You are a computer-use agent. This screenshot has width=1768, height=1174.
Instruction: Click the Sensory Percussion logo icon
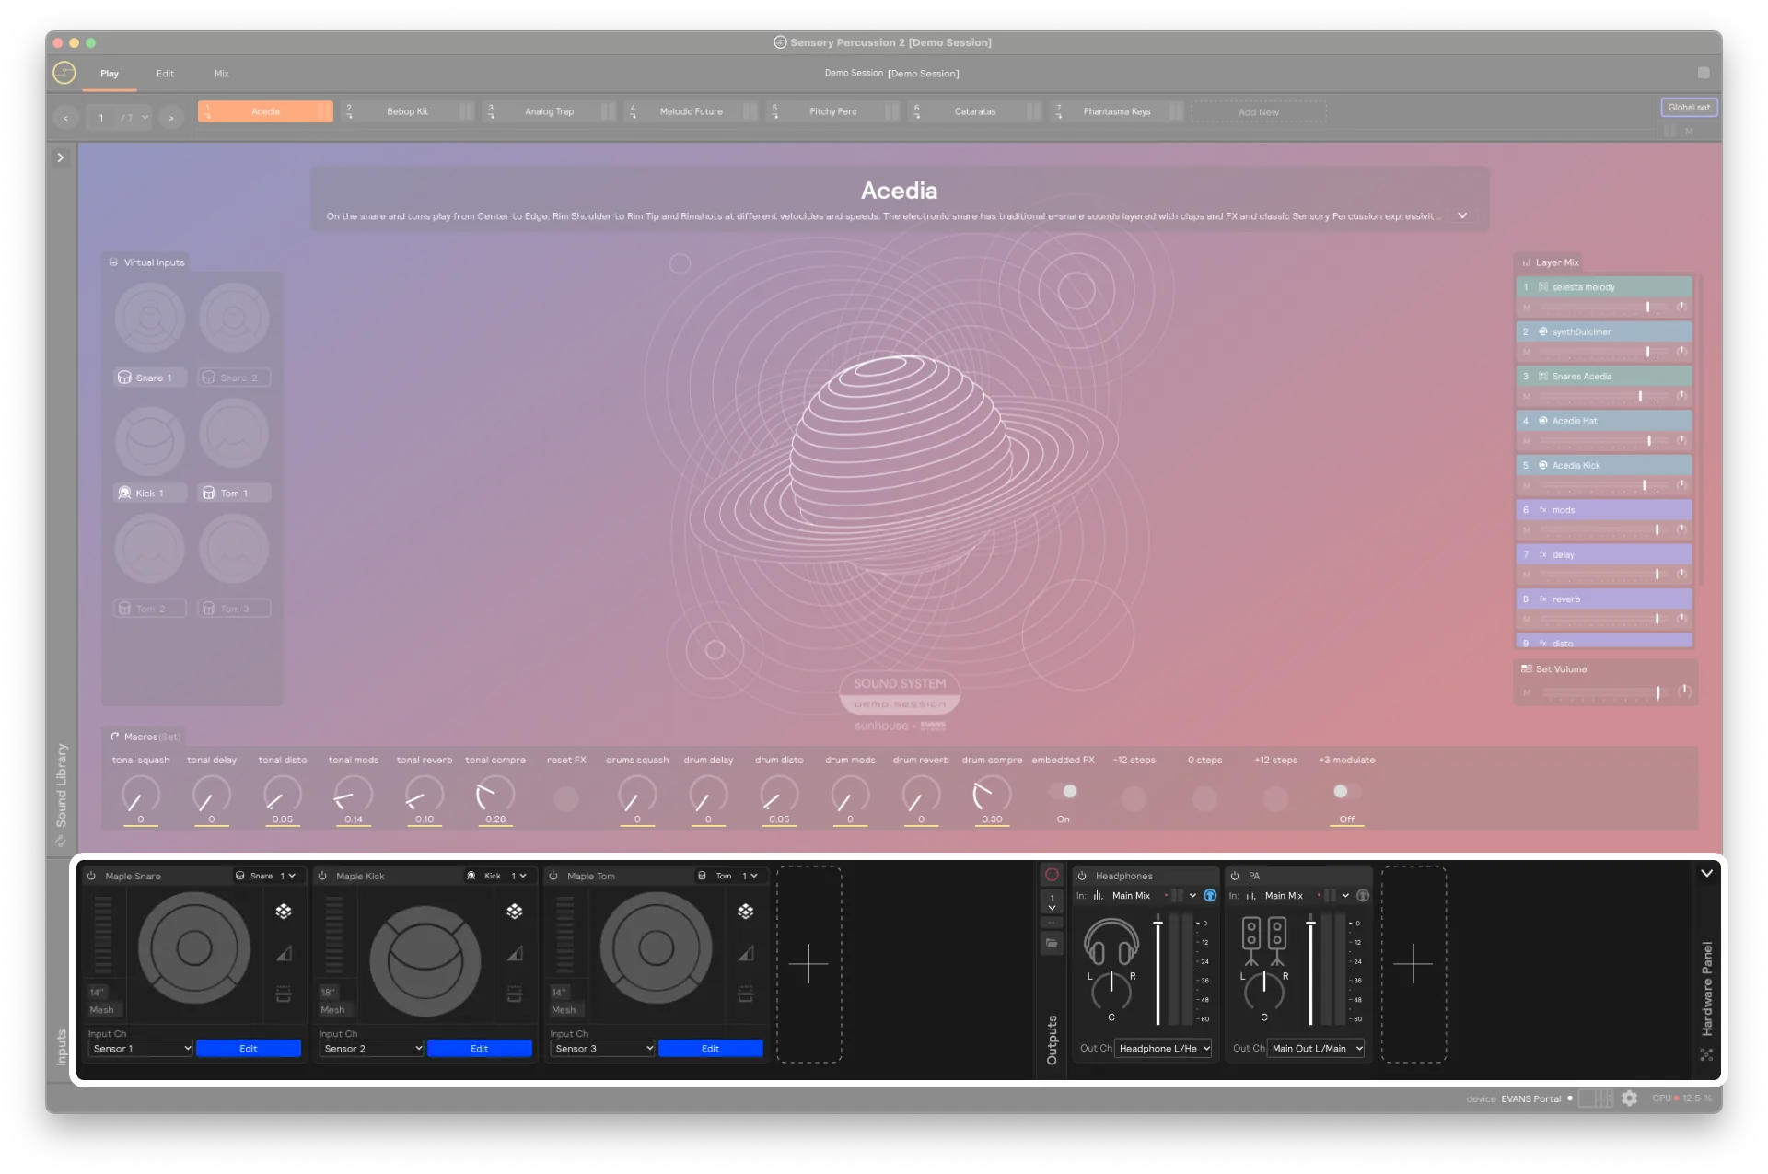(x=64, y=73)
